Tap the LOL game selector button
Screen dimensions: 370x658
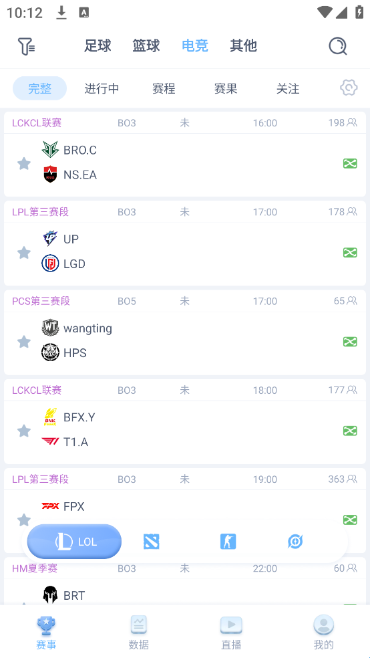(75, 542)
